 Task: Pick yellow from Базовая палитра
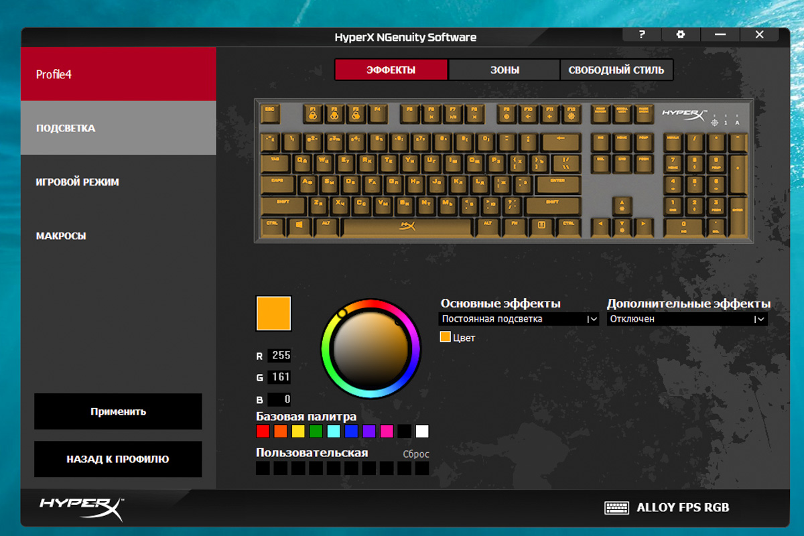pyautogui.click(x=298, y=431)
